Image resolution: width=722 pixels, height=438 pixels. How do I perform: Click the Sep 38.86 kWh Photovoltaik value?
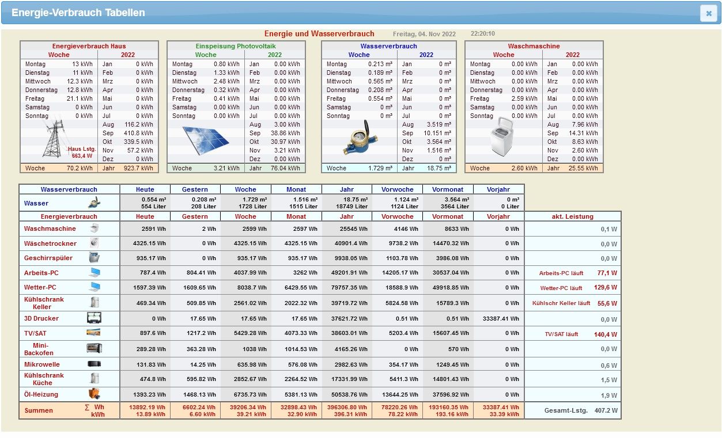coord(274,133)
